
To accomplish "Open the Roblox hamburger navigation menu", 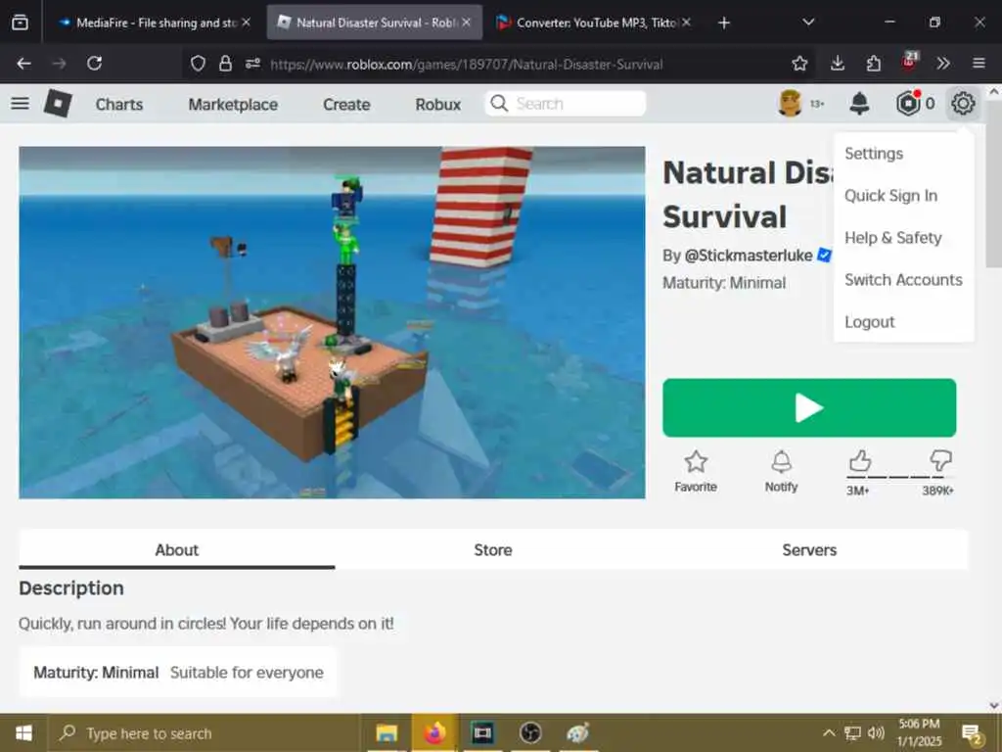I will pyautogui.click(x=20, y=104).
